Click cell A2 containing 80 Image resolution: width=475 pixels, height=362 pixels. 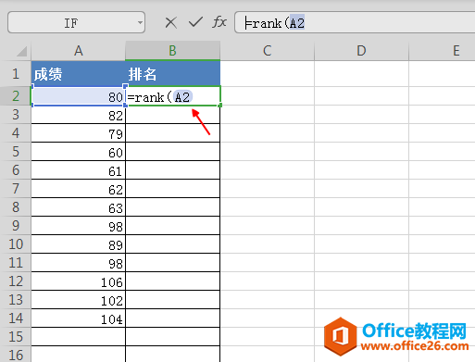click(x=79, y=96)
